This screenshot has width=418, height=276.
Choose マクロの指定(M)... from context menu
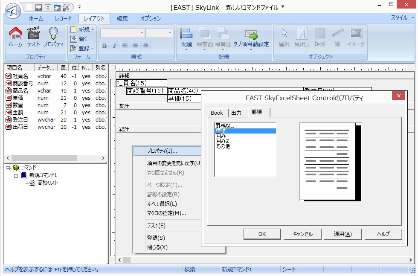pos(167,213)
